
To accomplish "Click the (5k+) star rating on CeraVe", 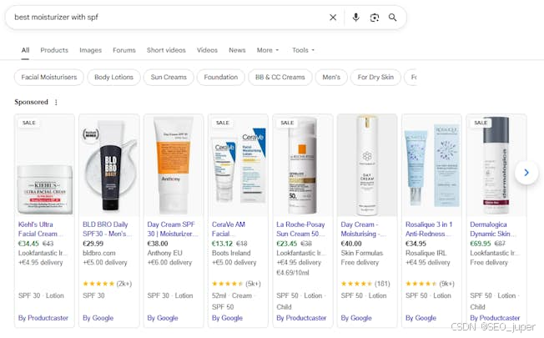I will (x=236, y=284).
